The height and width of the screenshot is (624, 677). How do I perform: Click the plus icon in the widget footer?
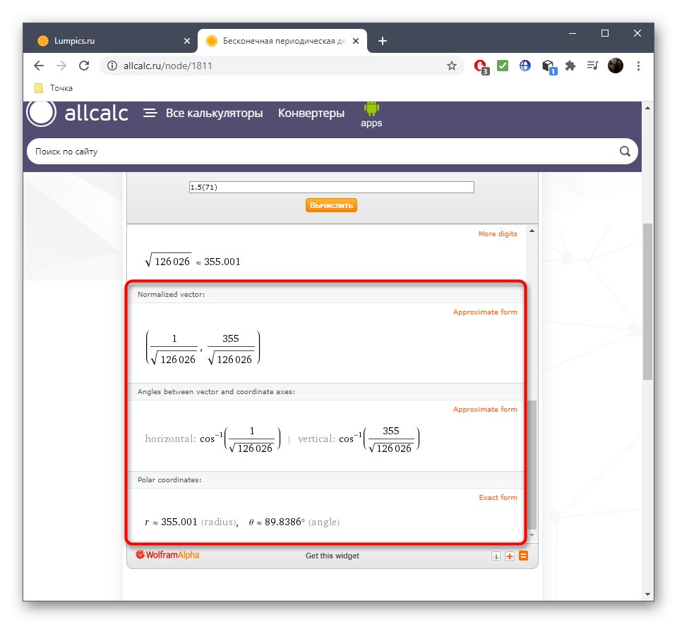point(509,556)
